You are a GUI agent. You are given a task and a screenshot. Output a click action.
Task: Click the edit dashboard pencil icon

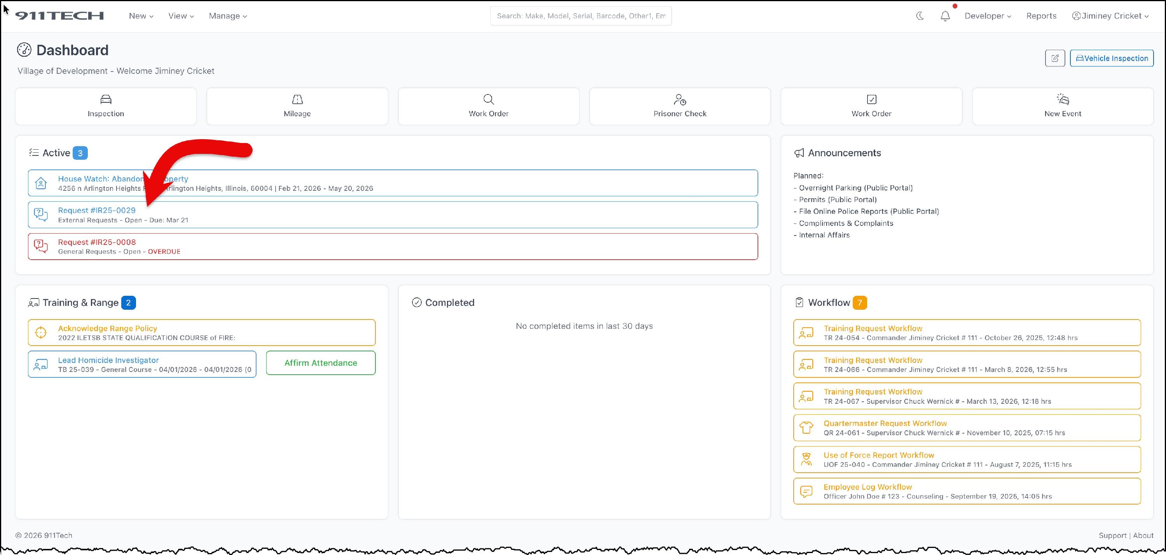(1055, 58)
